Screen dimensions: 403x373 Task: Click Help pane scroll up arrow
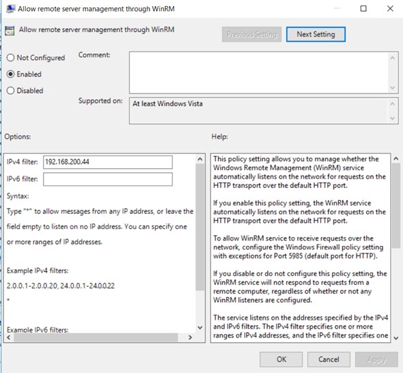click(x=396, y=159)
